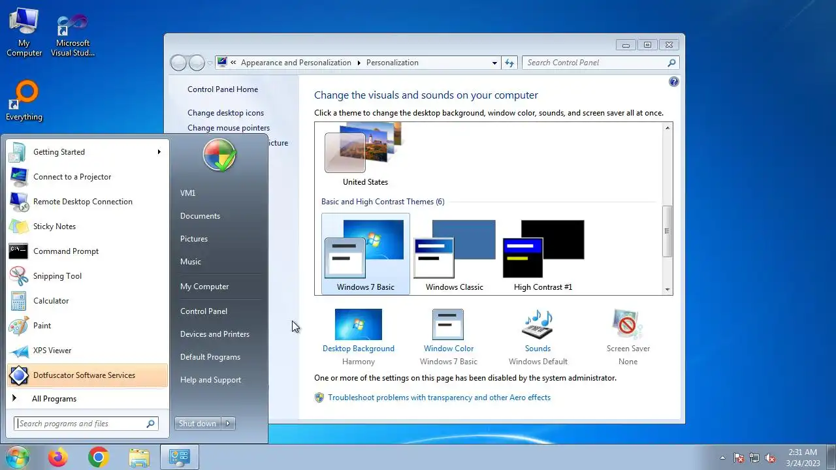The height and width of the screenshot is (470, 836).
Task: Click Search programs and files box
Action: tap(86, 424)
